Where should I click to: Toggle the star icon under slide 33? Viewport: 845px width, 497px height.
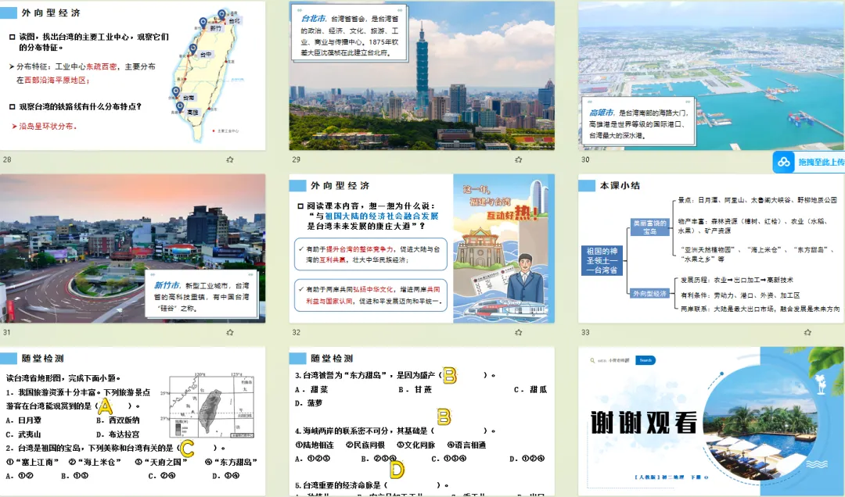tap(807, 332)
